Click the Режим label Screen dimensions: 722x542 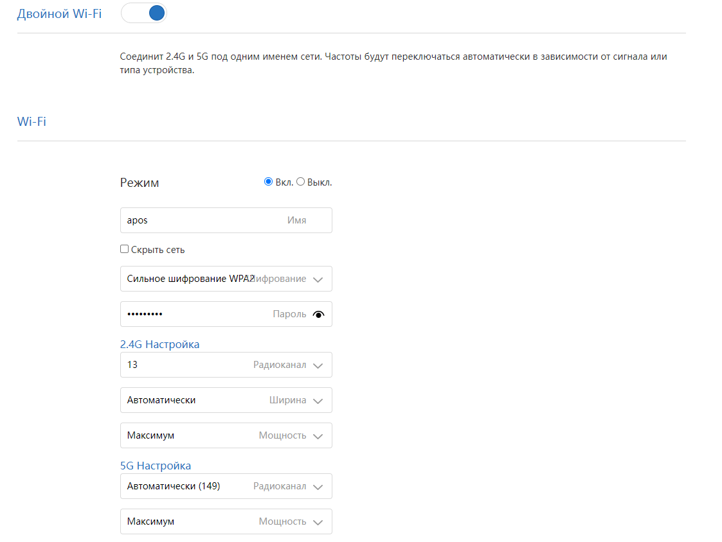(x=140, y=183)
